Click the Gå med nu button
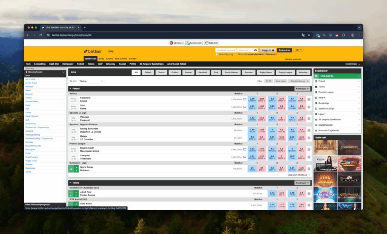Image resolution: width=387 pixels, height=234 pixels. tap(284, 50)
